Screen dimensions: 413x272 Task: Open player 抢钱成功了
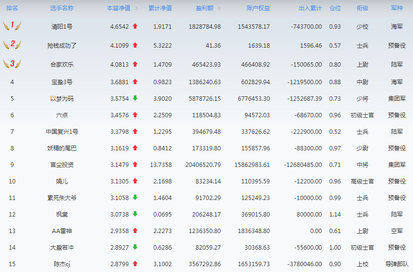click(62, 46)
